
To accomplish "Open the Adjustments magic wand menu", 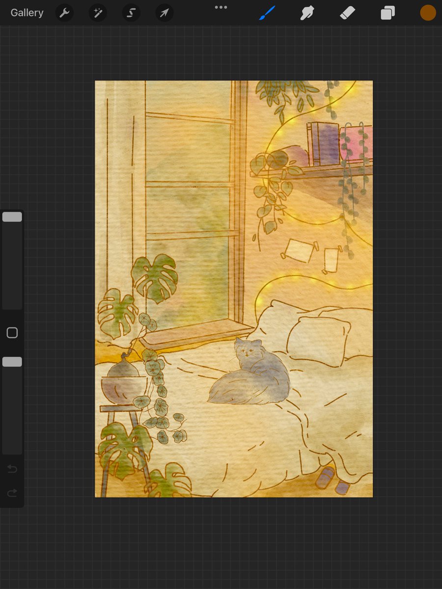I will (x=98, y=13).
